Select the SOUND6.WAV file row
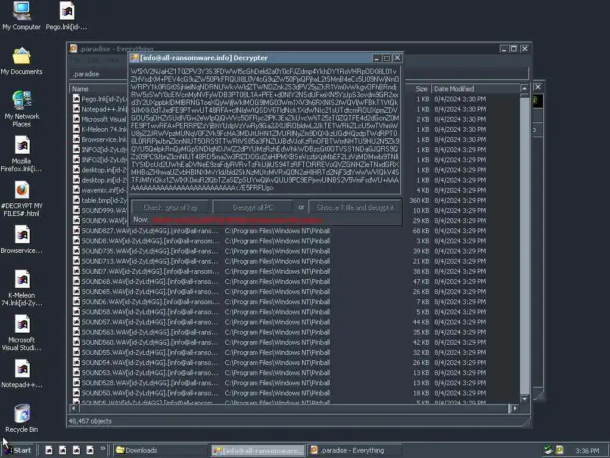 click(x=295, y=301)
